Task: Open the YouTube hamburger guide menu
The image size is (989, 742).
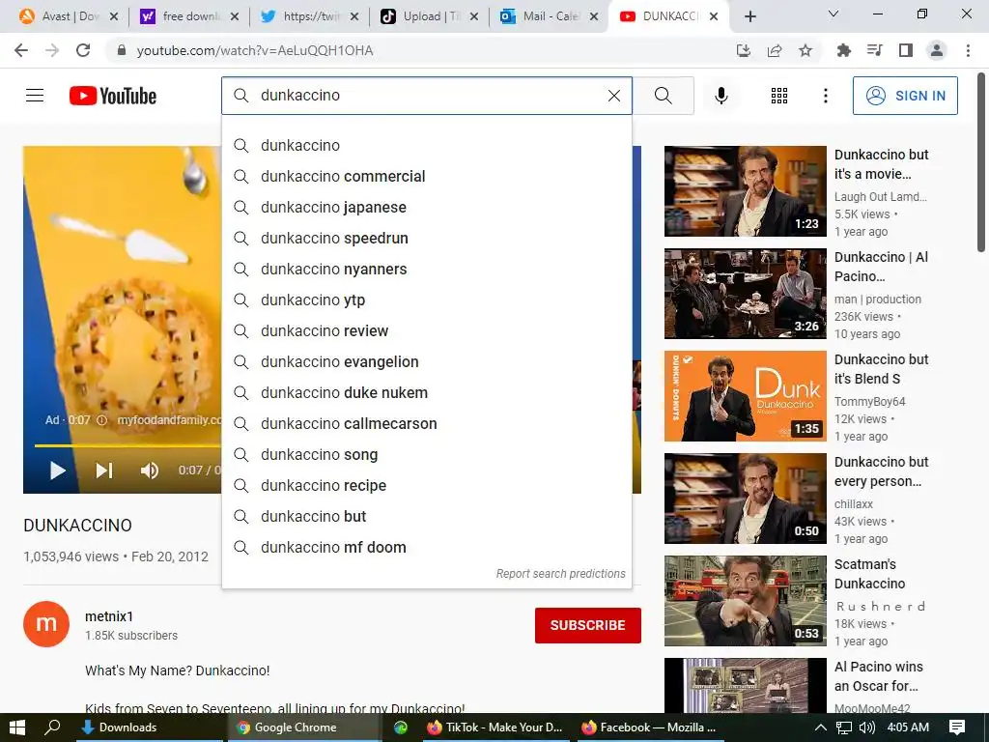Action: pyautogui.click(x=35, y=96)
